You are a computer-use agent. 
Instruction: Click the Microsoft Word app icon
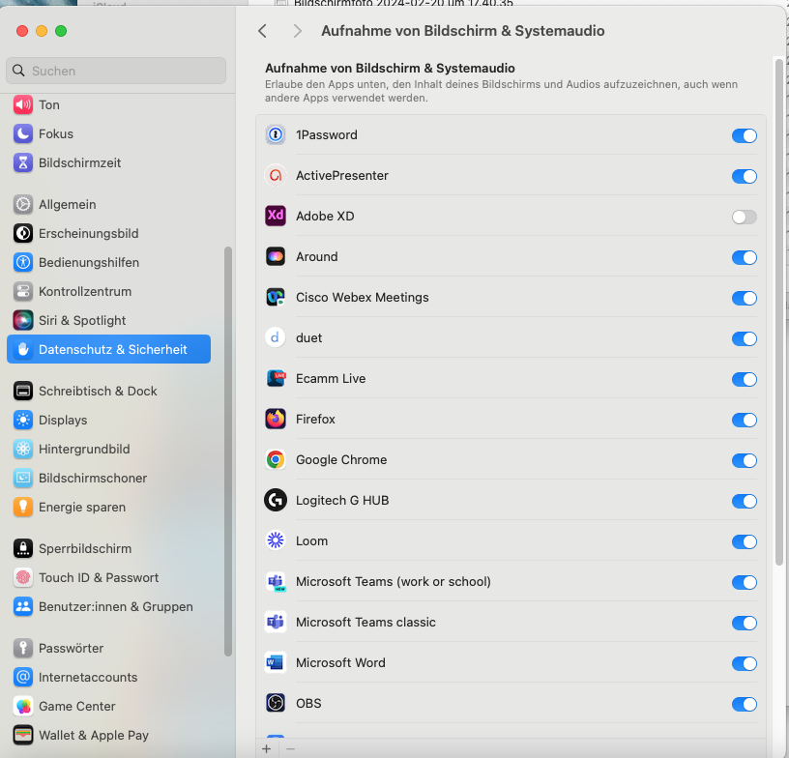[276, 662]
